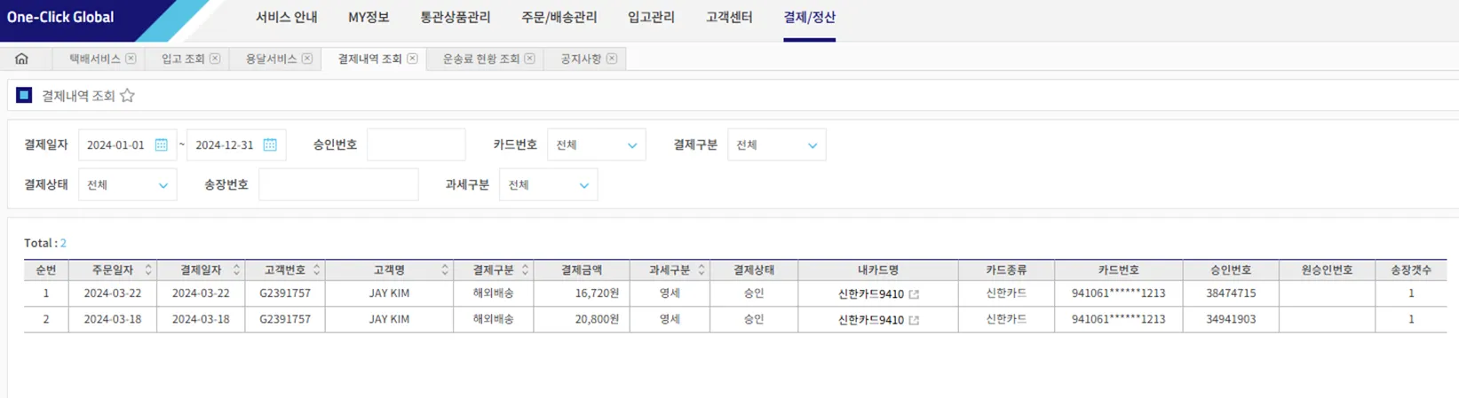Screen dimensions: 1459x398
Task: Sort by 과세구분 column arrows
Action: pyautogui.click(x=701, y=269)
